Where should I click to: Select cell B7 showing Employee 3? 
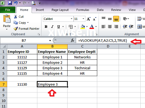tap(52, 84)
